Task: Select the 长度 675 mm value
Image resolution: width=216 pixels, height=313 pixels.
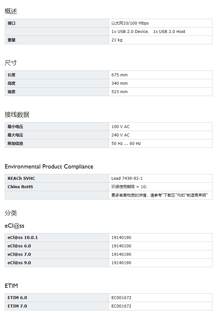Action: (119, 75)
